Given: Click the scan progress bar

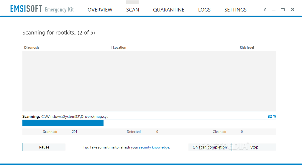Looking at the screenshot, I should [149, 123].
